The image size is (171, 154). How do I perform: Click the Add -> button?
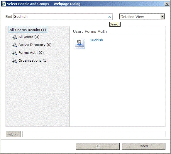(13, 134)
